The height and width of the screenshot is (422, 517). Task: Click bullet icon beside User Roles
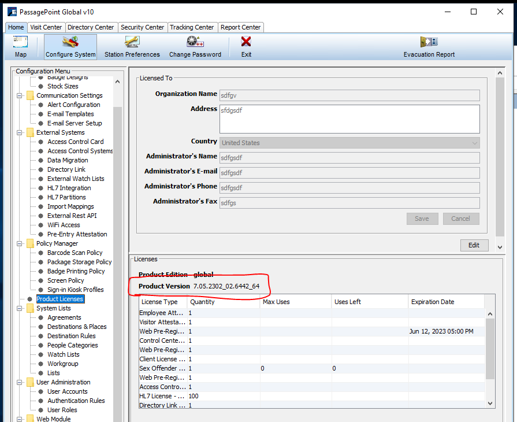pos(40,410)
